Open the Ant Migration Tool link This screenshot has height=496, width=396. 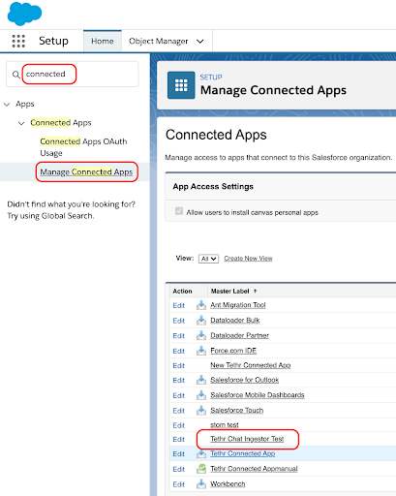(x=238, y=305)
